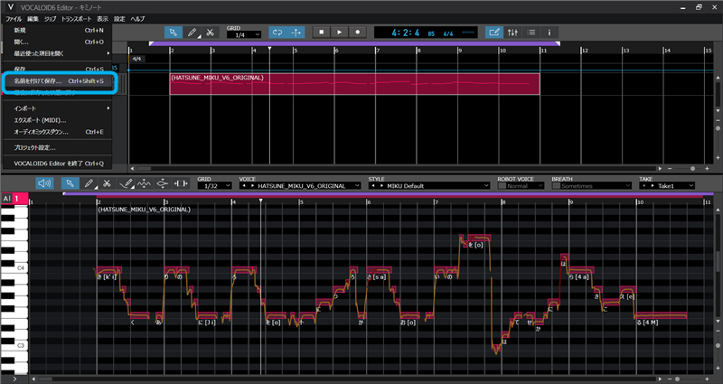Enable the BREATH checkbox
Viewport: 723px width, 384px height.
[556, 186]
